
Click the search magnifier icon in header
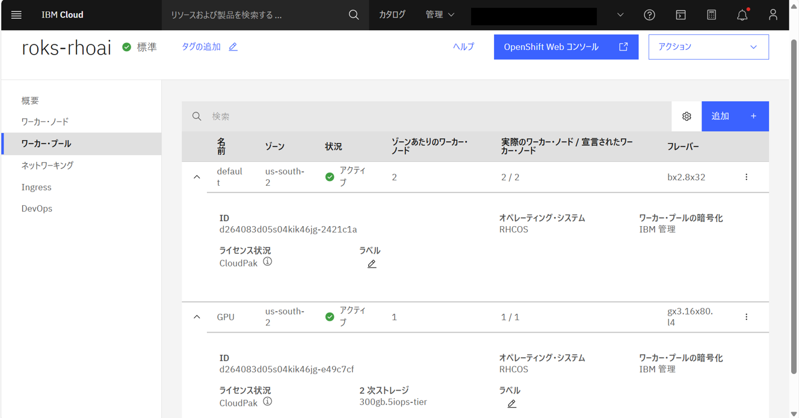354,15
